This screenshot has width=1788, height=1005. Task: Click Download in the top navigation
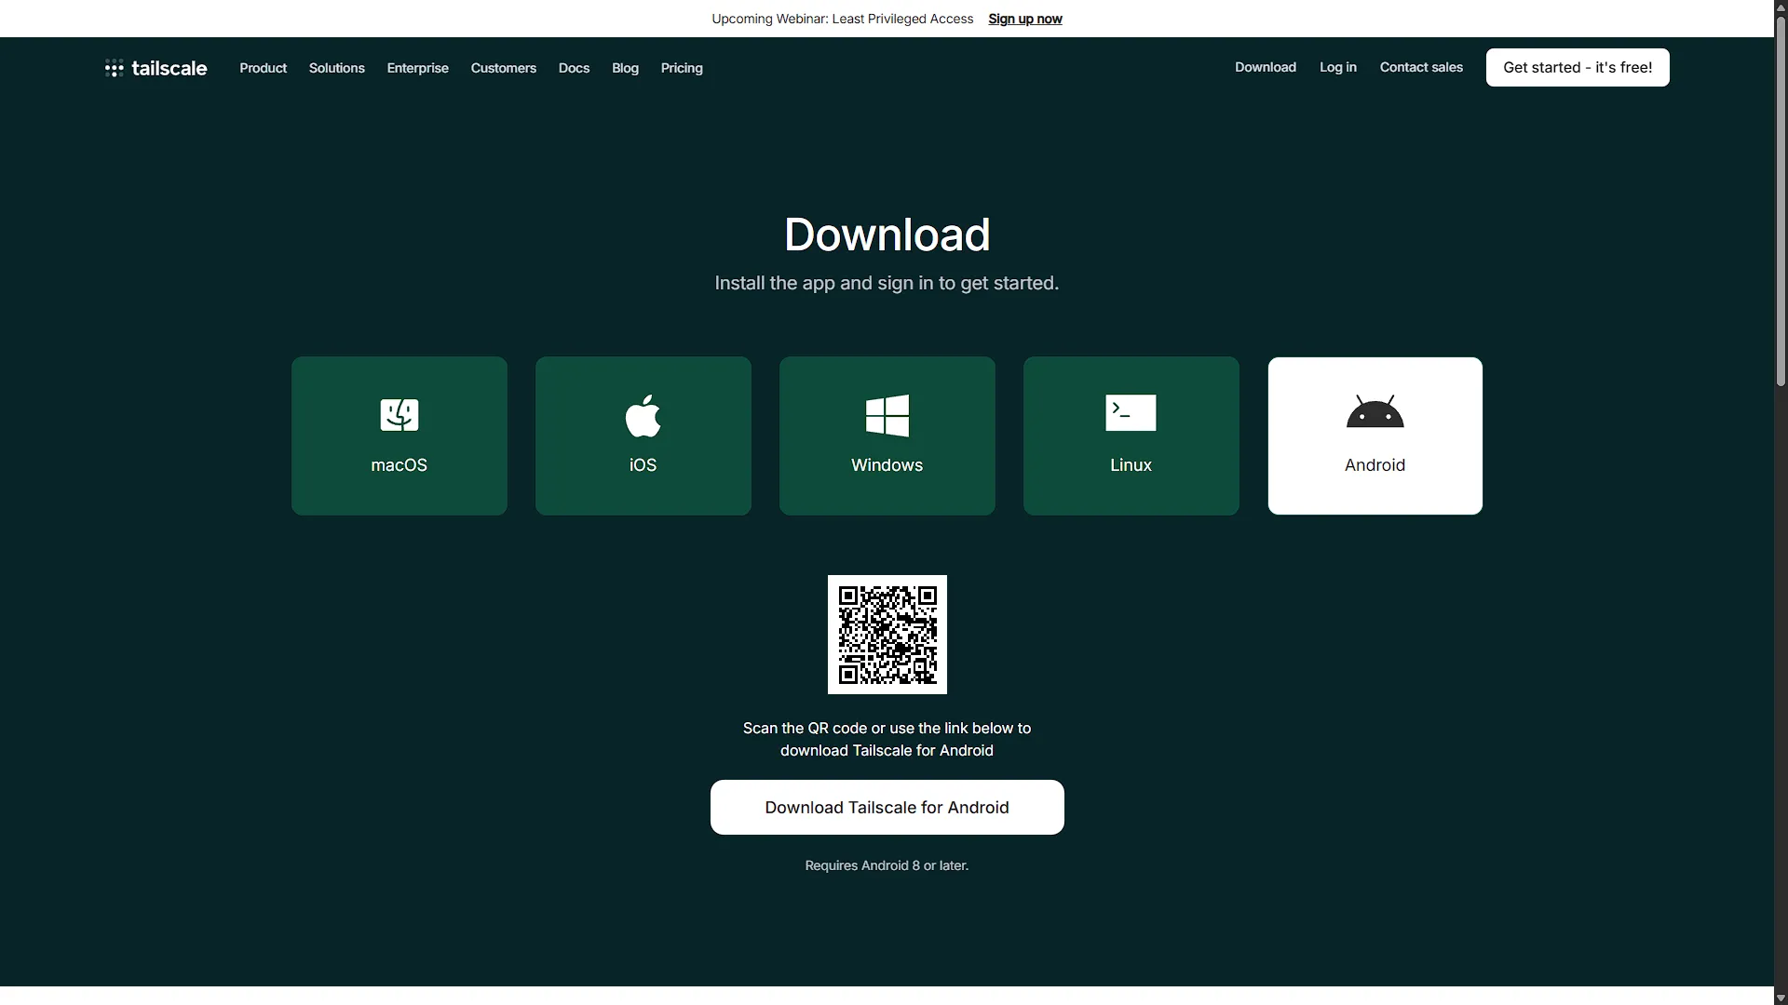(1266, 67)
